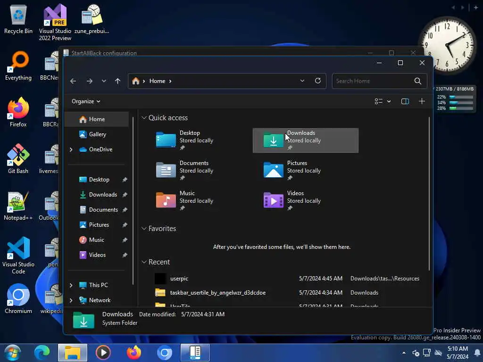
Task: Go up one folder level
Action: 117,81
